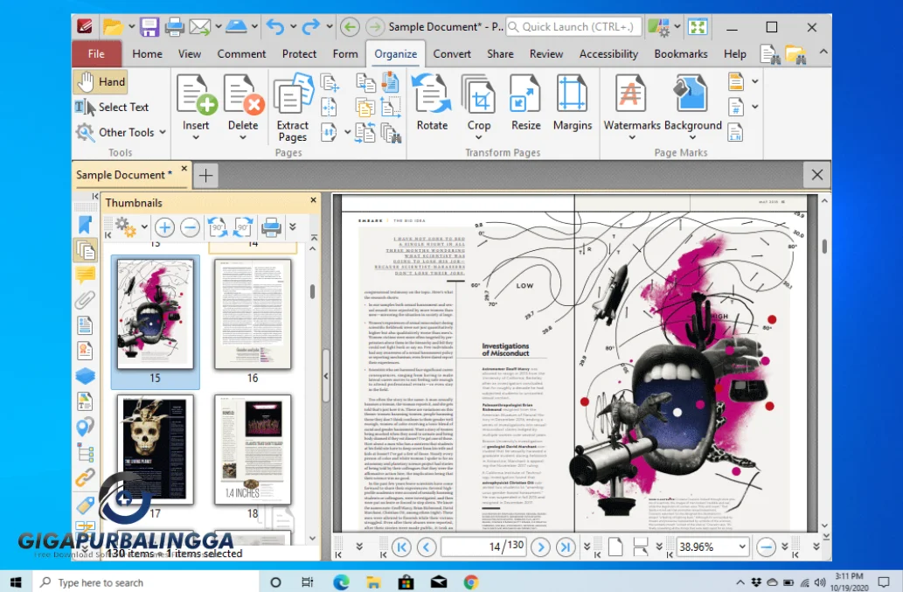Extract Pages from the document
The height and width of the screenshot is (592, 903).
click(x=293, y=107)
